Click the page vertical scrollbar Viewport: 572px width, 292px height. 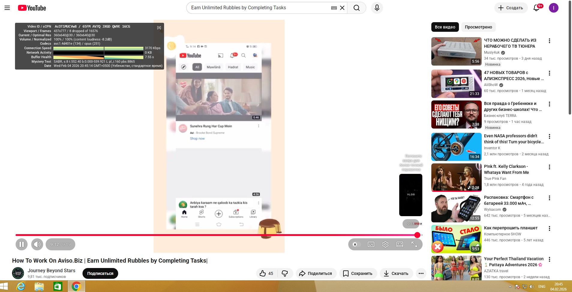(x=570, y=57)
